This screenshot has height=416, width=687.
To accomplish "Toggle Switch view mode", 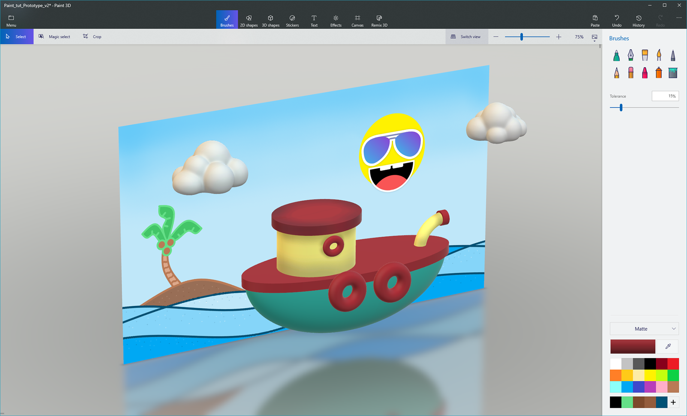I will (466, 37).
